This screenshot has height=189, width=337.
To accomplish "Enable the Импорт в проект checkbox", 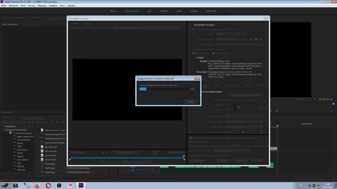I will pos(191,142).
